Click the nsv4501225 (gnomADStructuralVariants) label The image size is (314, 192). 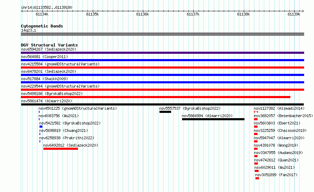(78, 108)
